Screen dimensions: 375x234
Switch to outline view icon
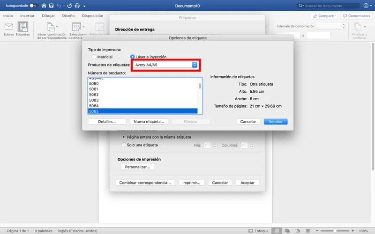click(298, 231)
